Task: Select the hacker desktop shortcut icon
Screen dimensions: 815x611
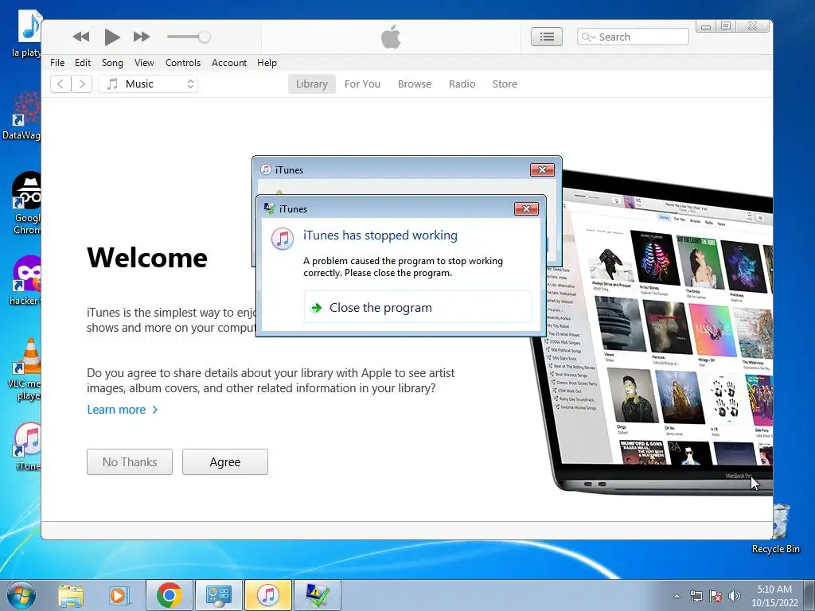Action: click(26, 280)
